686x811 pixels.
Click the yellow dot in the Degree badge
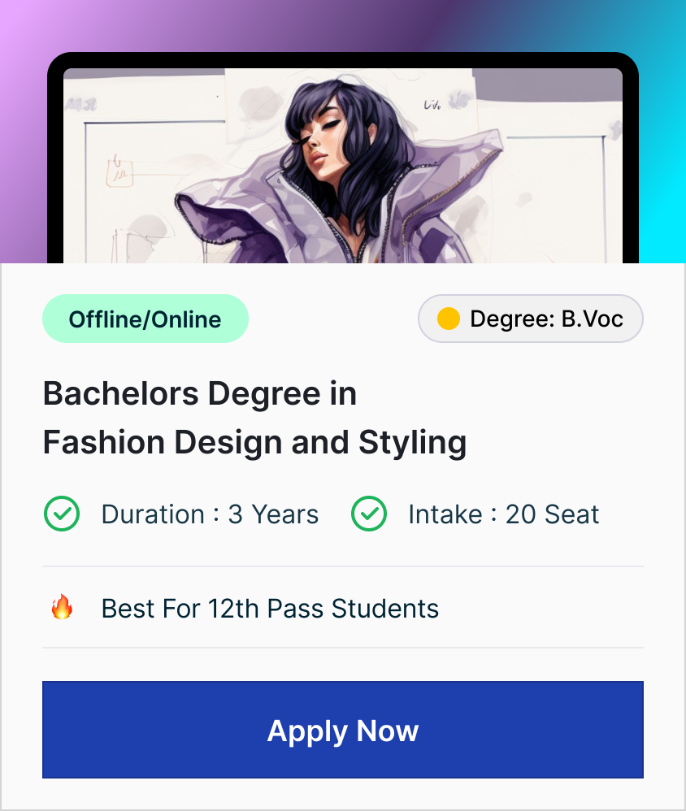pyautogui.click(x=449, y=319)
